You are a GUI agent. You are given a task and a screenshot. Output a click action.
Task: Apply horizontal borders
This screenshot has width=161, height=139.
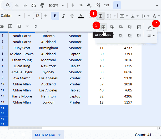pyautogui.click(x=121, y=27)
